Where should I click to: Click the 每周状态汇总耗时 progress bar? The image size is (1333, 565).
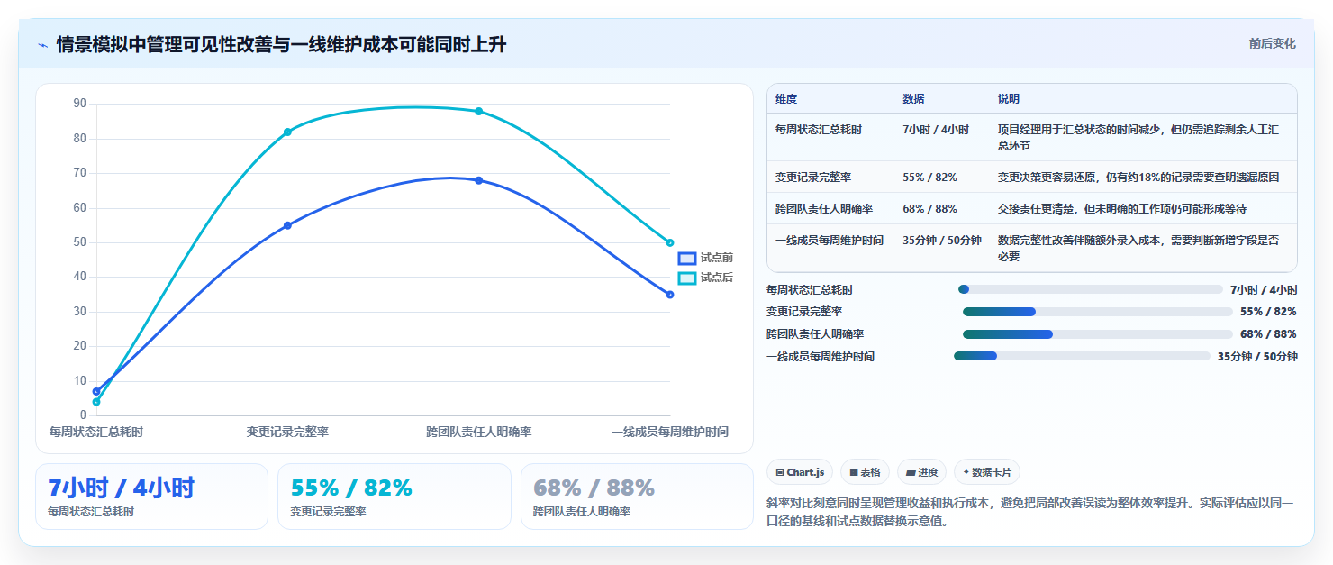tap(1091, 289)
